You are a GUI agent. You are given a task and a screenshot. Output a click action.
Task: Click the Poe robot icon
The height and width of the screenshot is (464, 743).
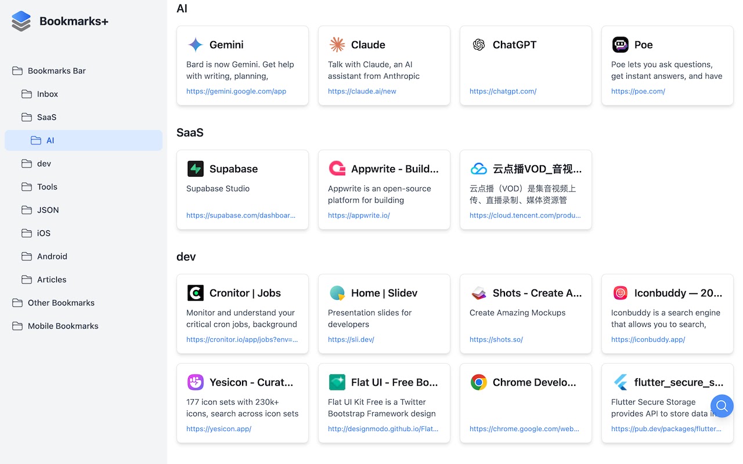(621, 45)
